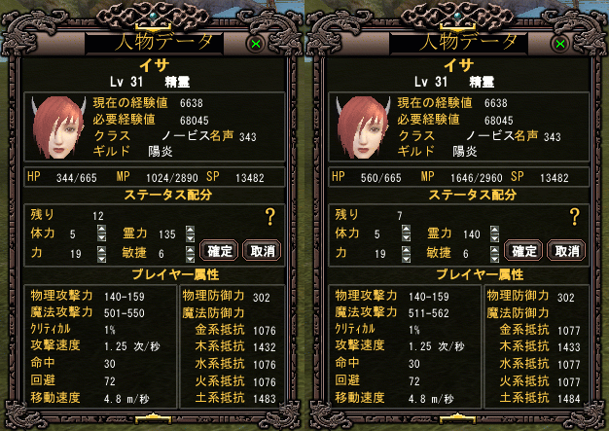Click the right panel's yellow question mark help icon

tap(575, 217)
